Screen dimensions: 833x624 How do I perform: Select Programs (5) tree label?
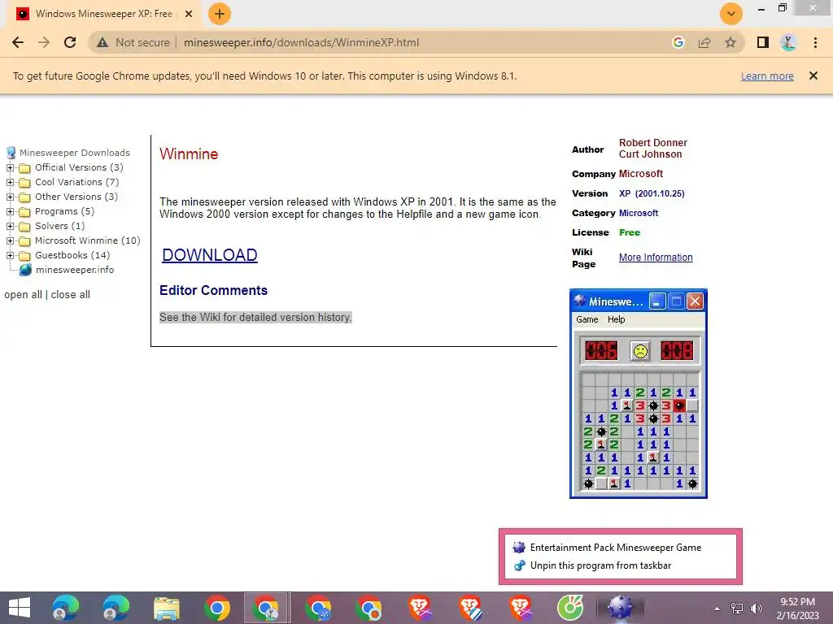[x=65, y=211]
